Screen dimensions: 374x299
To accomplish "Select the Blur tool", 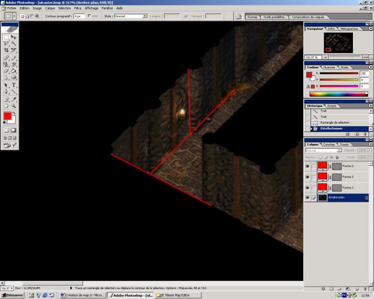I will 6,77.
